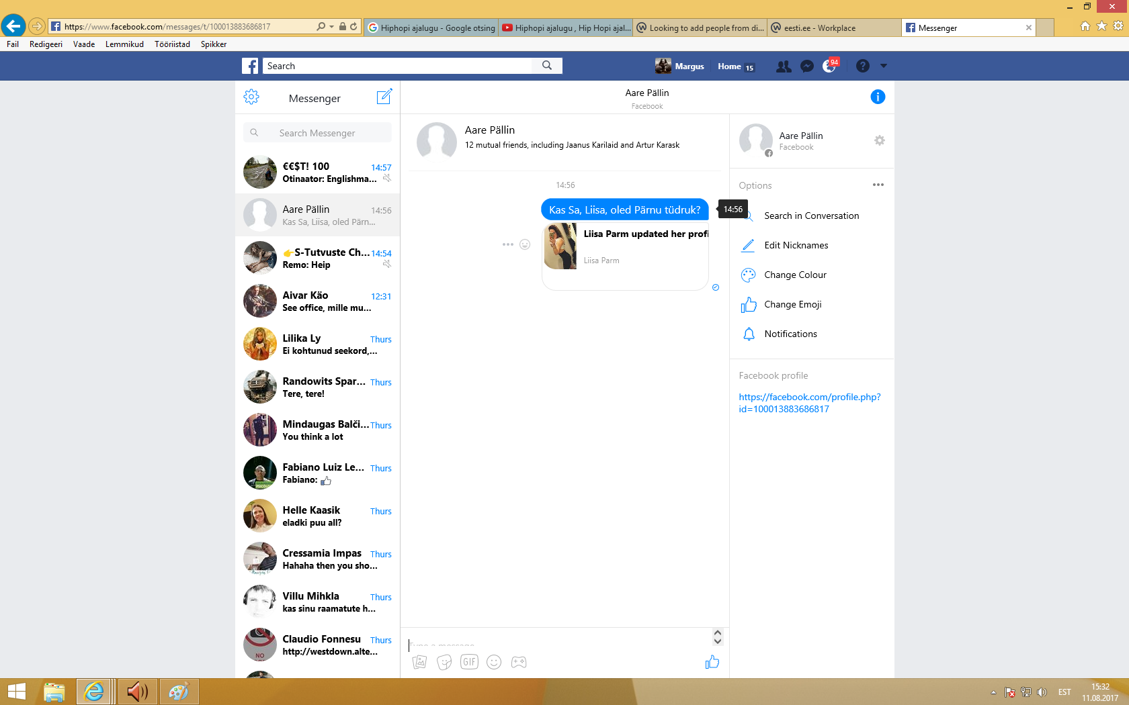Click the system tray volume icon
The width and height of the screenshot is (1129, 705).
click(x=1042, y=692)
